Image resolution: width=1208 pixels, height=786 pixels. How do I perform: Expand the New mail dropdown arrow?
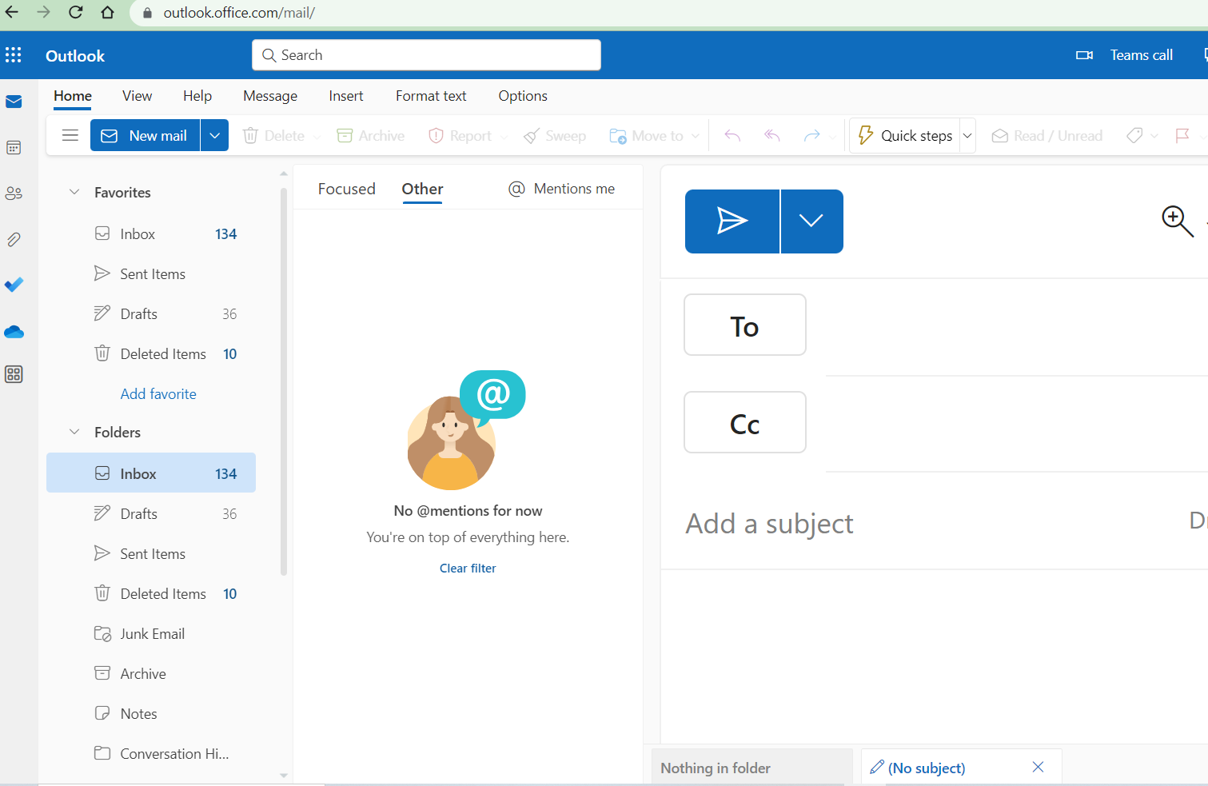[x=214, y=135]
